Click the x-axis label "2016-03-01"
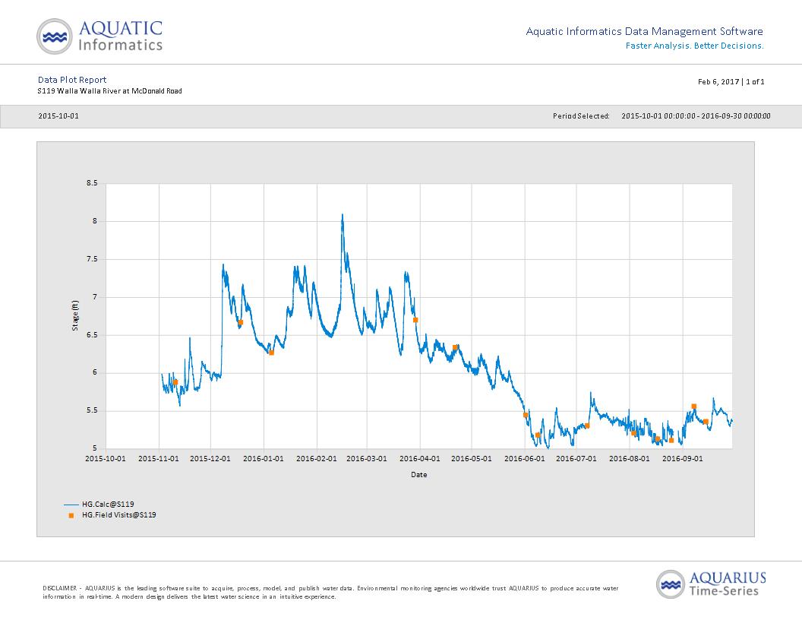802x620 pixels. (367, 459)
